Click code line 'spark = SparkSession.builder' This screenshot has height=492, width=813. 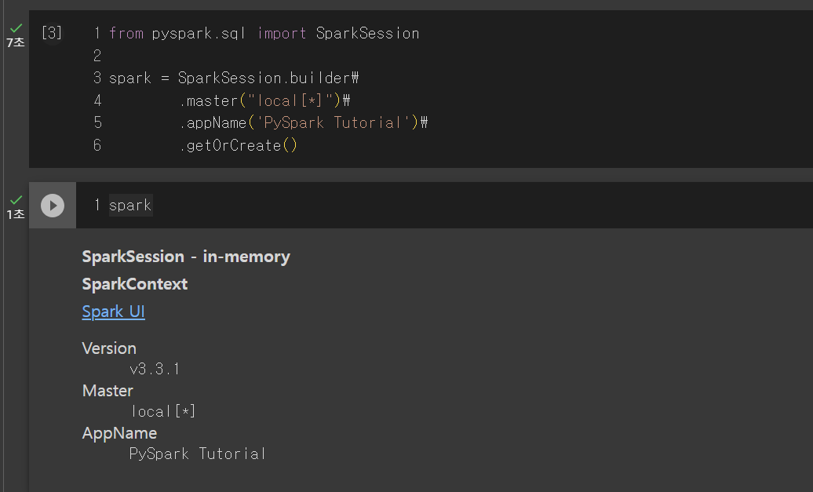click(234, 78)
